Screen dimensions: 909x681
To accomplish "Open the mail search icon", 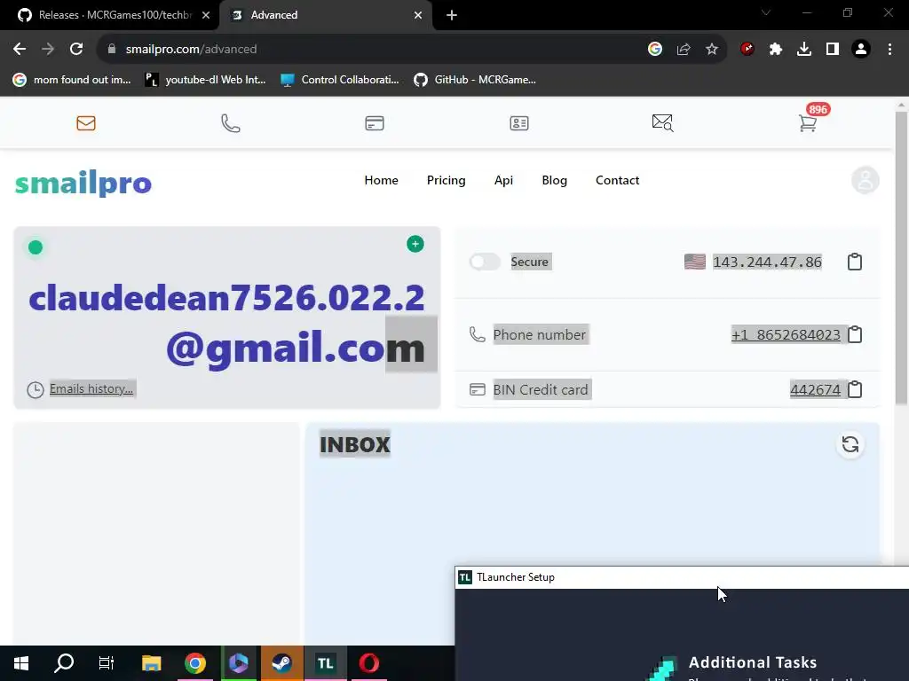I will pos(662,122).
